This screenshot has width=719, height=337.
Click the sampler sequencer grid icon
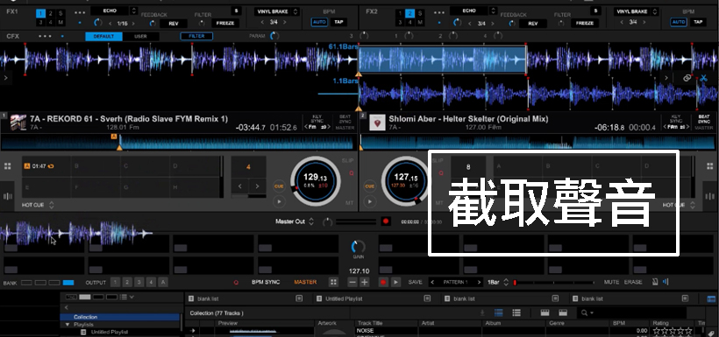pos(334,282)
